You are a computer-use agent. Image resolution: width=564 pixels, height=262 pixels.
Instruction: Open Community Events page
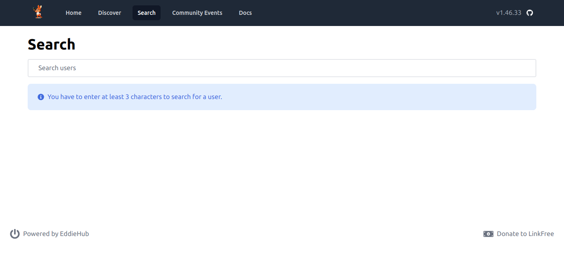point(197,13)
